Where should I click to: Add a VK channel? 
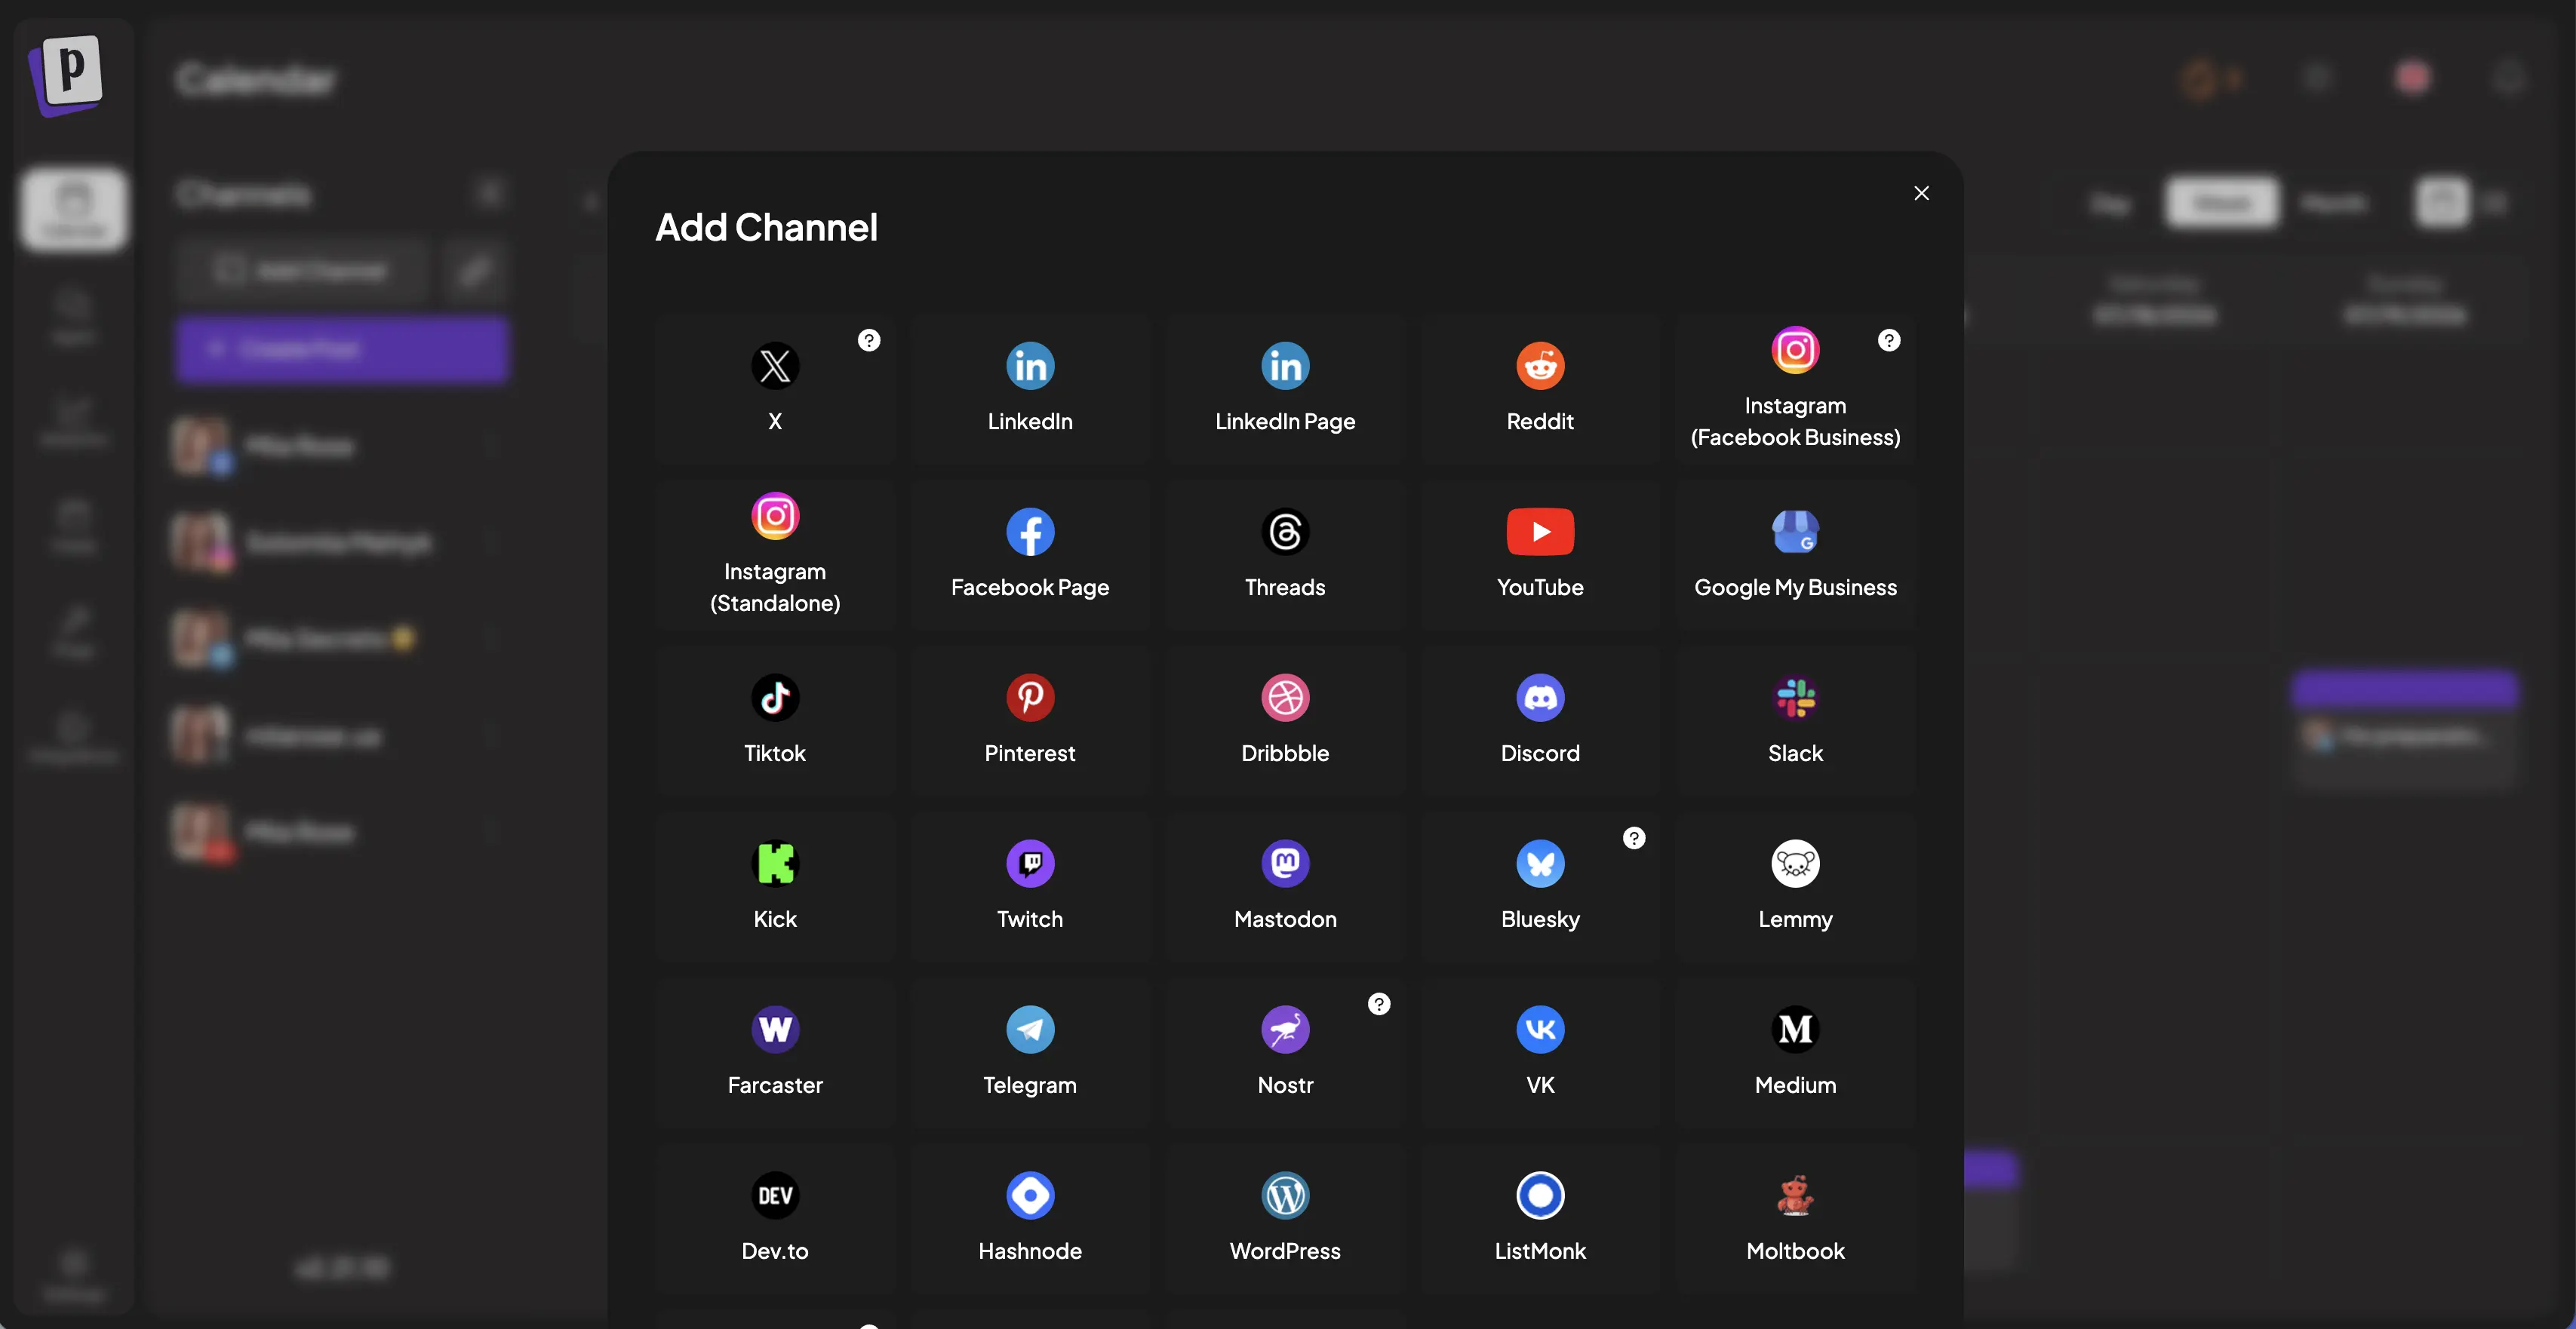1540,1053
